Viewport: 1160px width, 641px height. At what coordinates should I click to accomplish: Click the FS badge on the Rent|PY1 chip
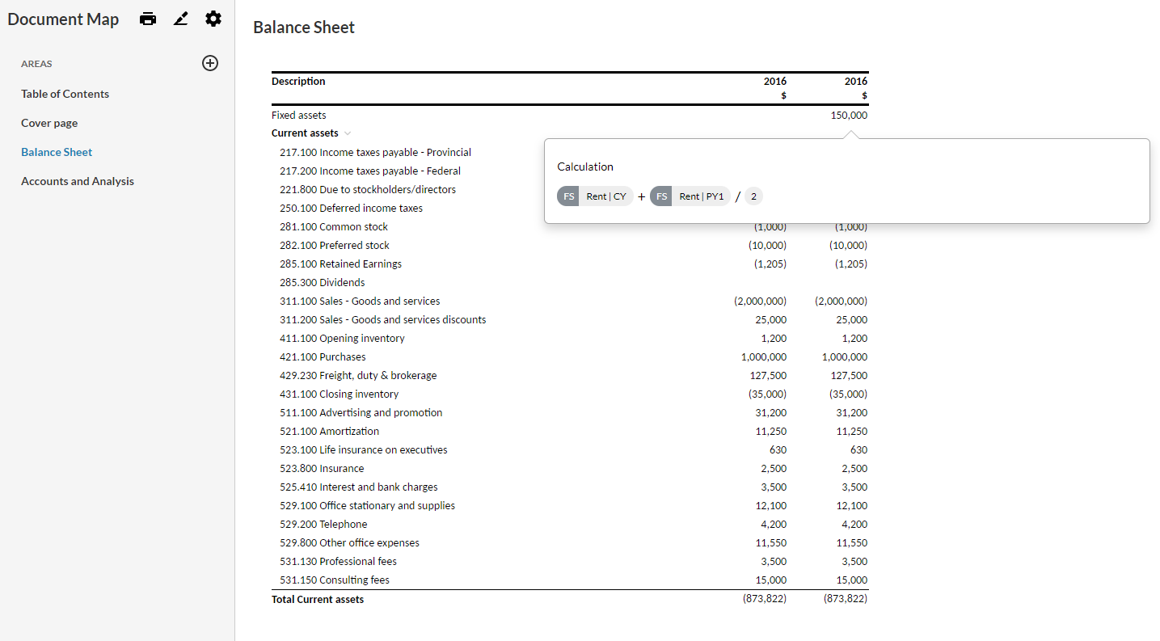tap(661, 196)
